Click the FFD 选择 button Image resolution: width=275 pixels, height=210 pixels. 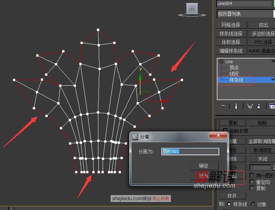coord(262,42)
